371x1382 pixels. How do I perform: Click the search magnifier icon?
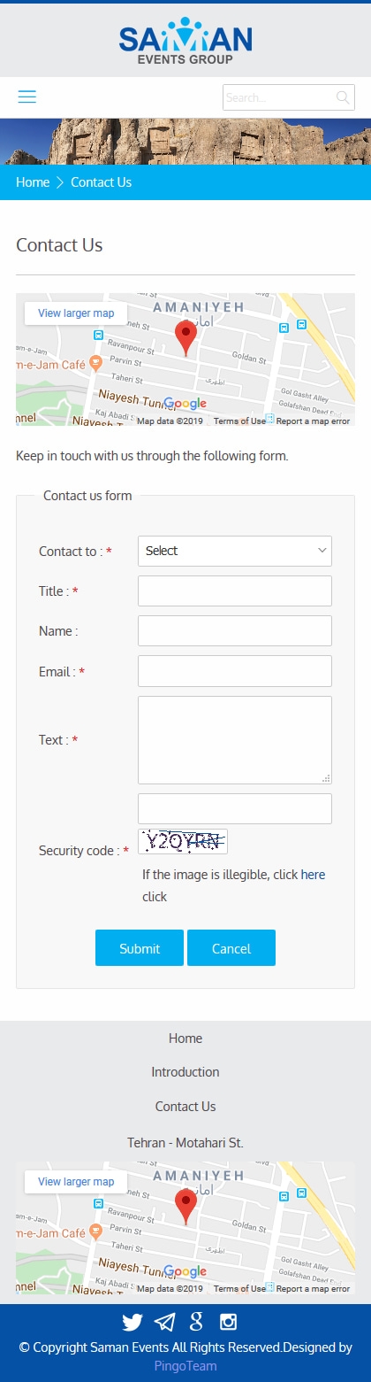[343, 97]
